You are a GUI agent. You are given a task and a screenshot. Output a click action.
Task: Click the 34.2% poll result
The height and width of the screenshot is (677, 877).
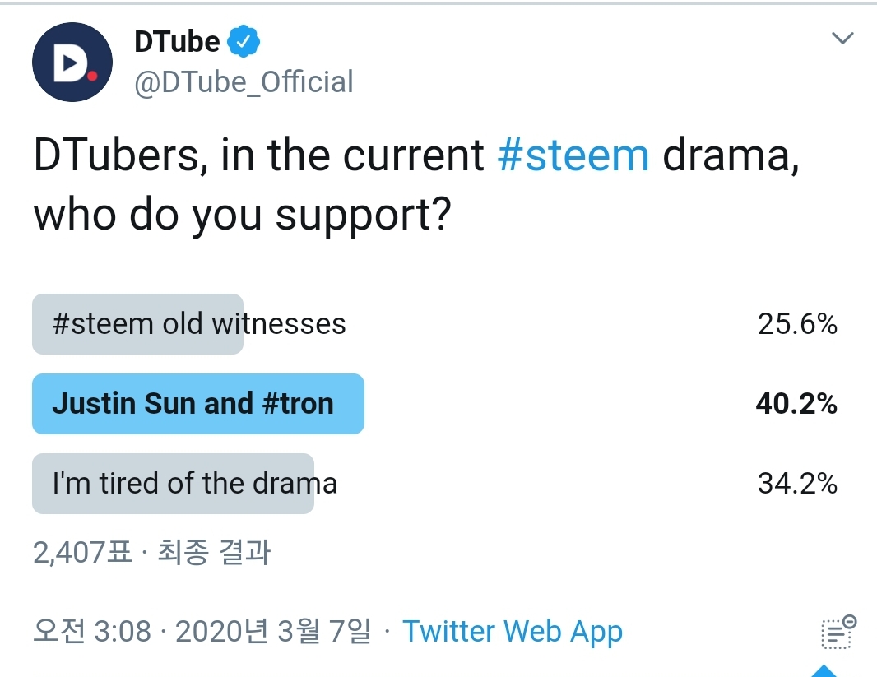tap(796, 484)
